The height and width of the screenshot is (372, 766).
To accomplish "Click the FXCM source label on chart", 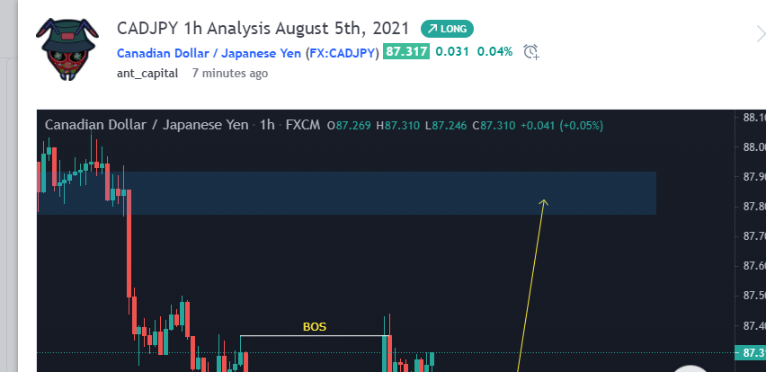I will coord(303,125).
